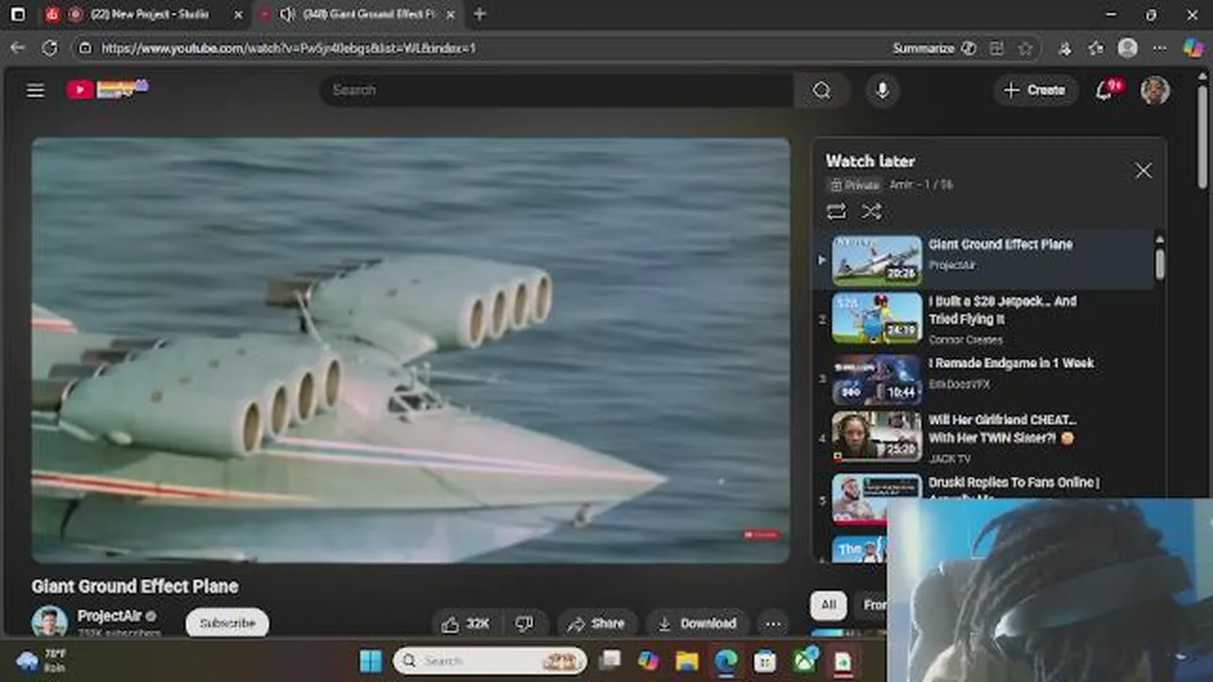Reload the current page
The height and width of the screenshot is (682, 1213).
49,47
